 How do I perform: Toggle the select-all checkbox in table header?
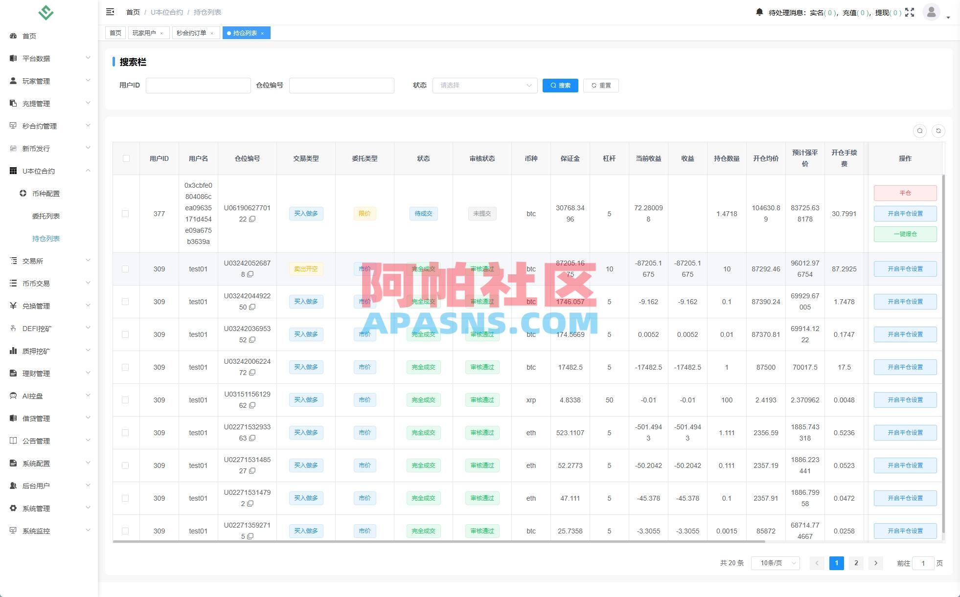tap(126, 158)
